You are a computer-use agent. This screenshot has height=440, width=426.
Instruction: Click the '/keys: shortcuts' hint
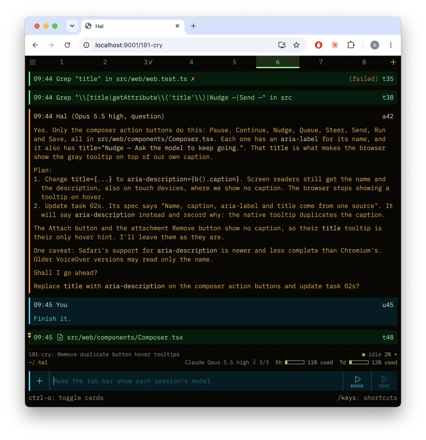click(x=367, y=398)
